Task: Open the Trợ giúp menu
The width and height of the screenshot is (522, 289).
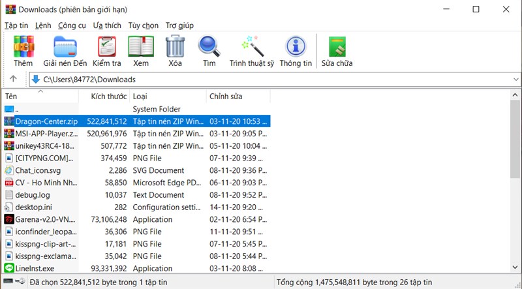Action: click(x=180, y=25)
